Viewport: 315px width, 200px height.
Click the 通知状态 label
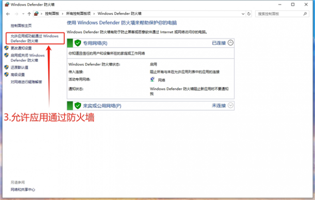(x=76, y=89)
